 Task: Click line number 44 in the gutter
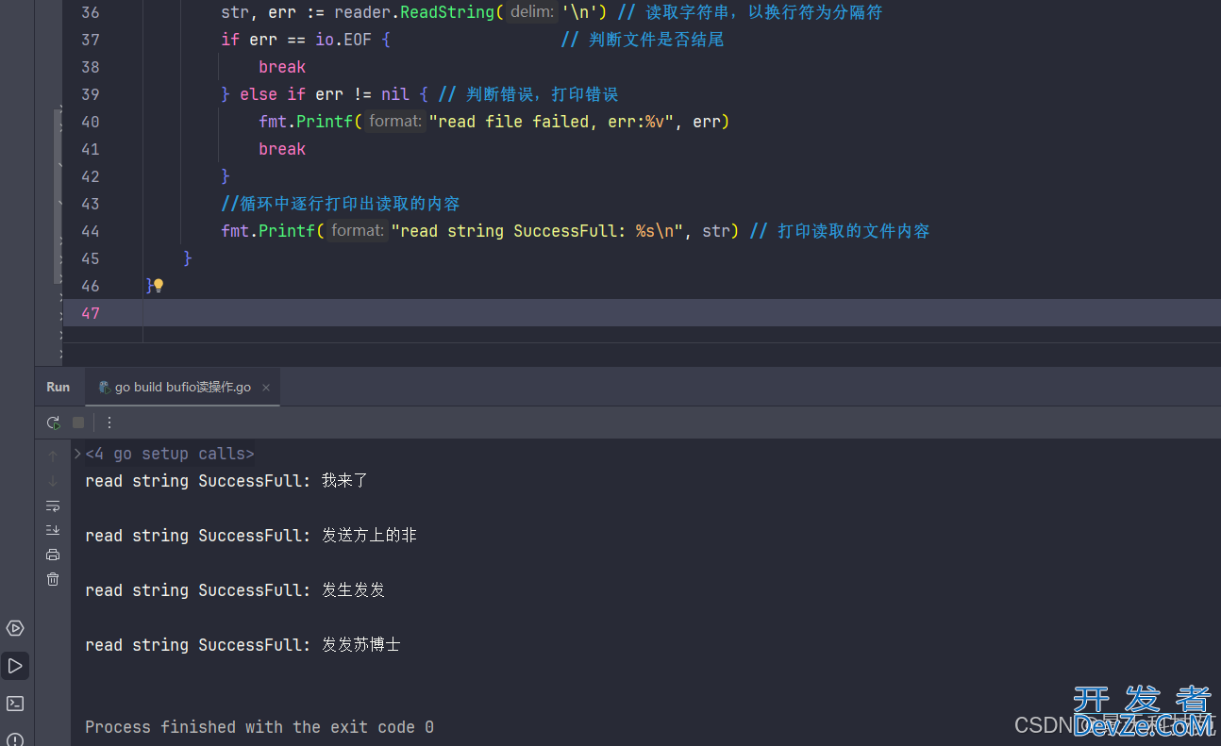tap(90, 231)
